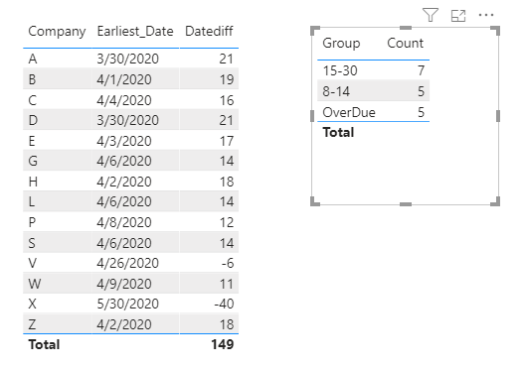Screen dimensions: 523x369
Task: Grab the visual's bottom-right corner handle
Action: coord(495,201)
